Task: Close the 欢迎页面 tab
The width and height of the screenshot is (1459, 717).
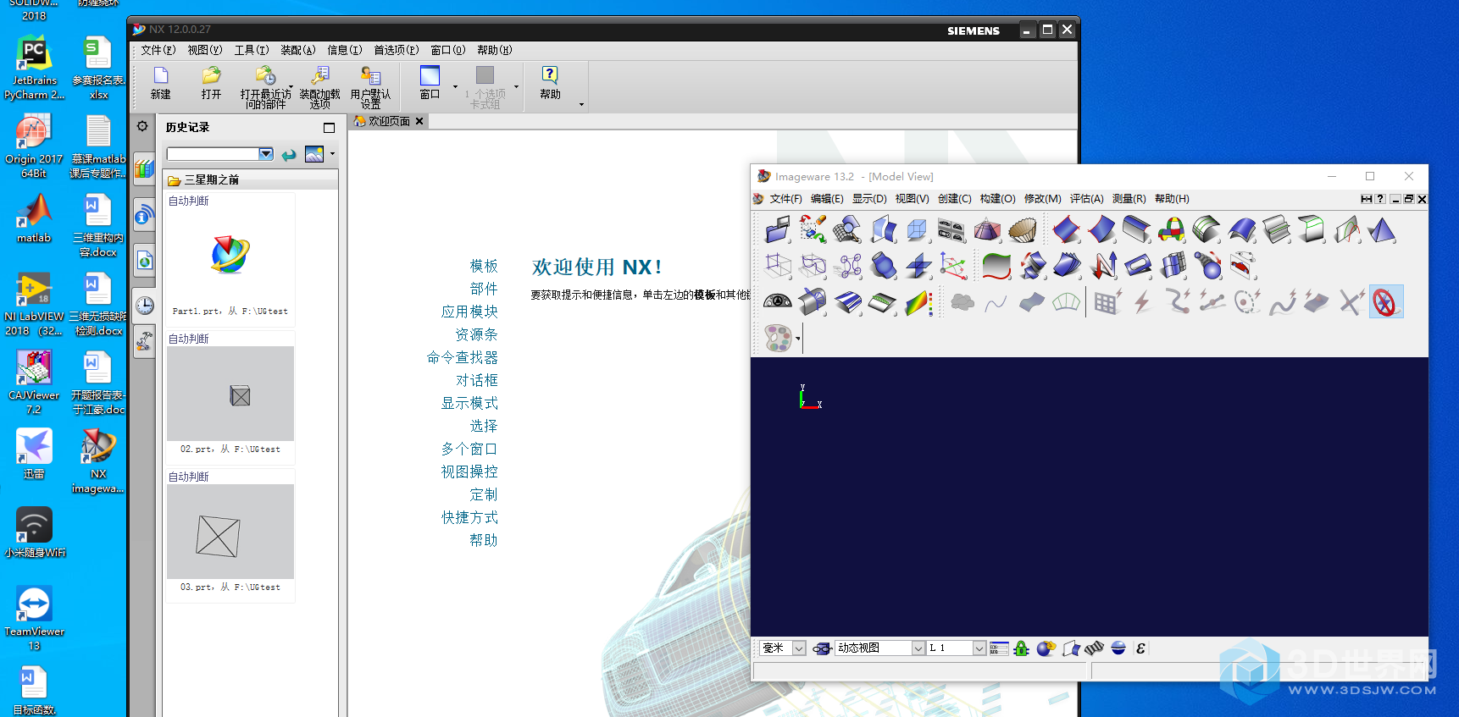Action: [419, 121]
